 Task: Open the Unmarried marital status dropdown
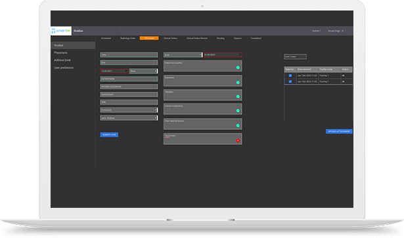coord(129,110)
